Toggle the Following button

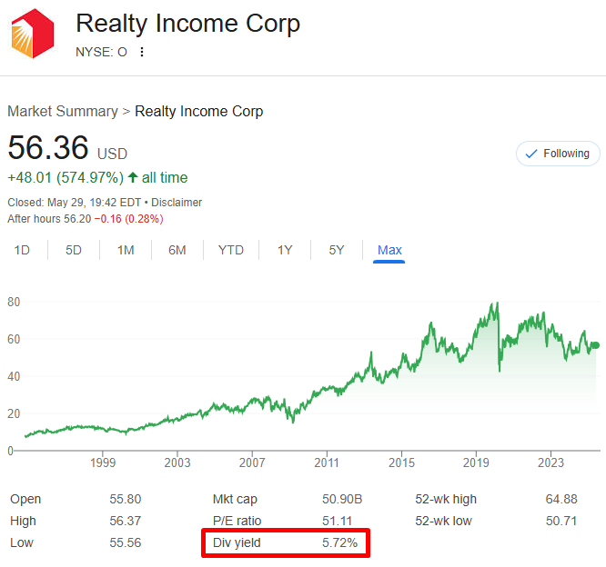[x=558, y=154]
